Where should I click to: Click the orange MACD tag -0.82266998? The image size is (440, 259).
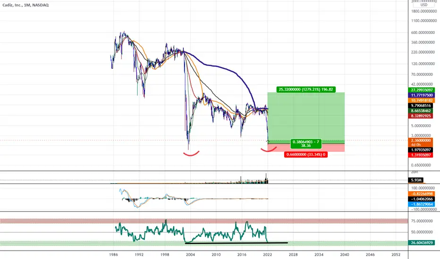(423, 194)
